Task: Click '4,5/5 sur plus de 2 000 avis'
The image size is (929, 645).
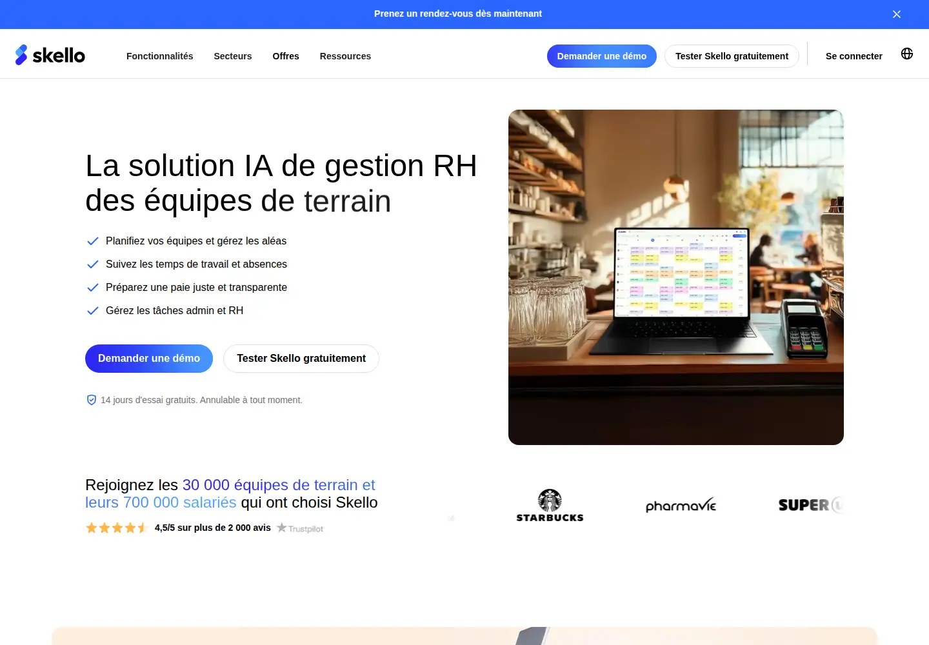Action: (x=213, y=528)
